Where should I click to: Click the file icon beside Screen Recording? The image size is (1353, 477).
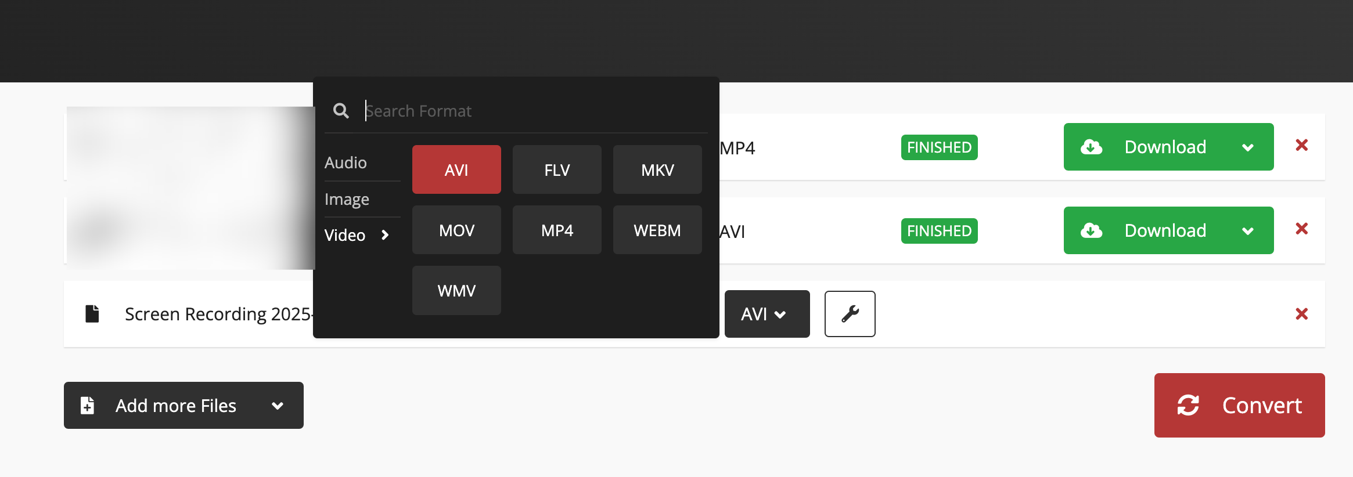pos(92,313)
